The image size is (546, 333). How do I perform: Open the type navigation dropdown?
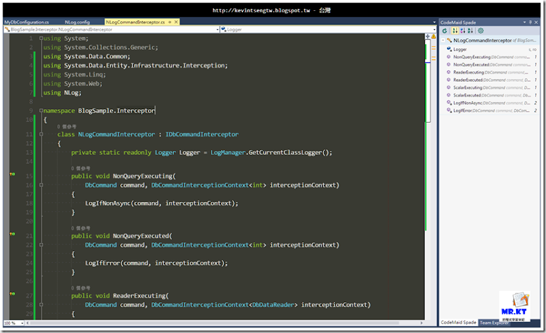218,29
